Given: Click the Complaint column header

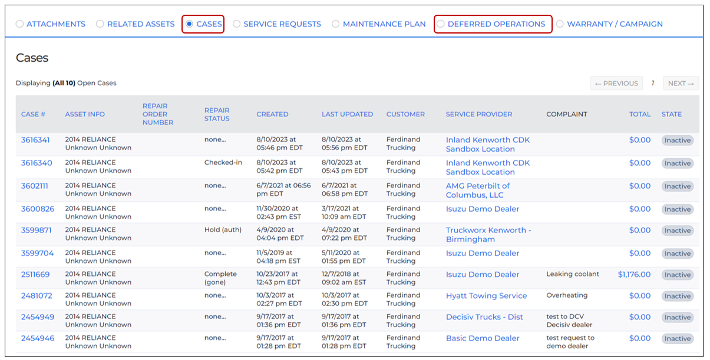Looking at the screenshot, I should pos(567,114).
